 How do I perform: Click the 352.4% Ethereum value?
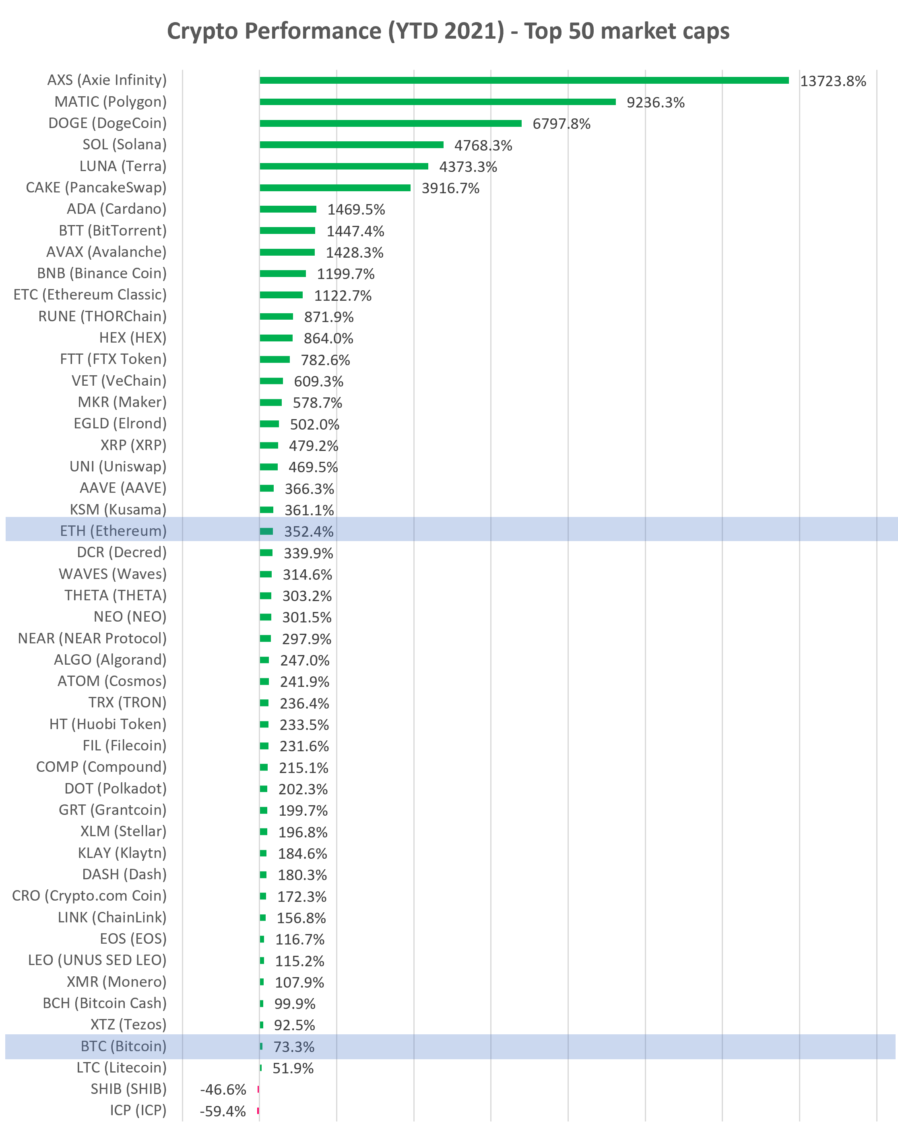tap(309, 531)
